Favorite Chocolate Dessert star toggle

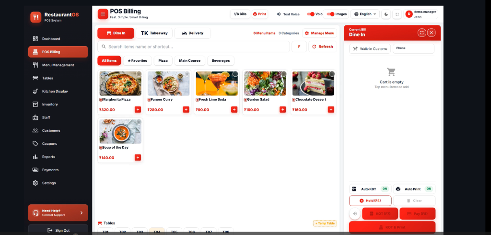[x=332, y=74]
